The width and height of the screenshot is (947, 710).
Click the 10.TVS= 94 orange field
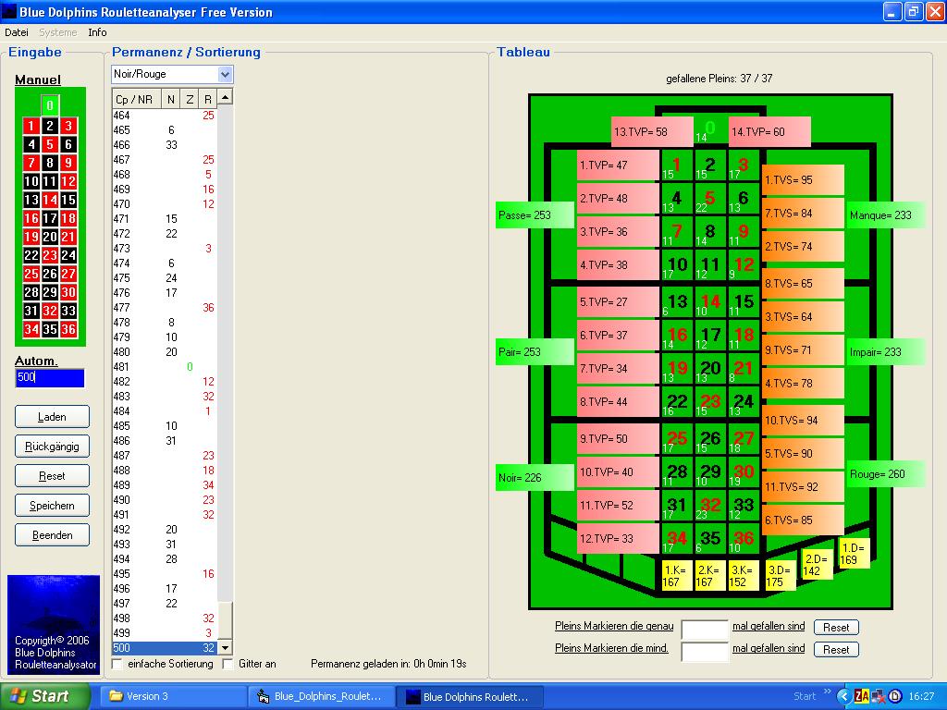click(x=803, y=420)
